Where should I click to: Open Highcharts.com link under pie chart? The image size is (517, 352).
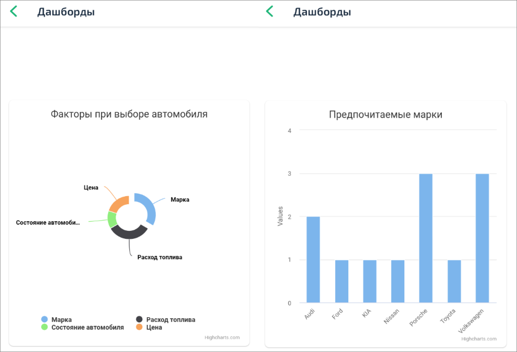222,337
